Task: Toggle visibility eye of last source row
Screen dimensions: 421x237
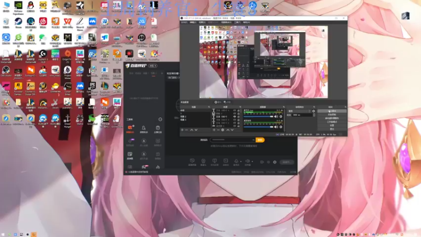Action: point(235,126)
